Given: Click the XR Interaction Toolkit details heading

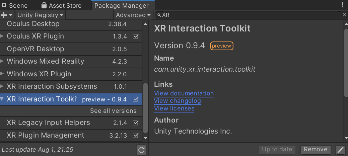Looking at the screenshot, I should tap(202, 29).
